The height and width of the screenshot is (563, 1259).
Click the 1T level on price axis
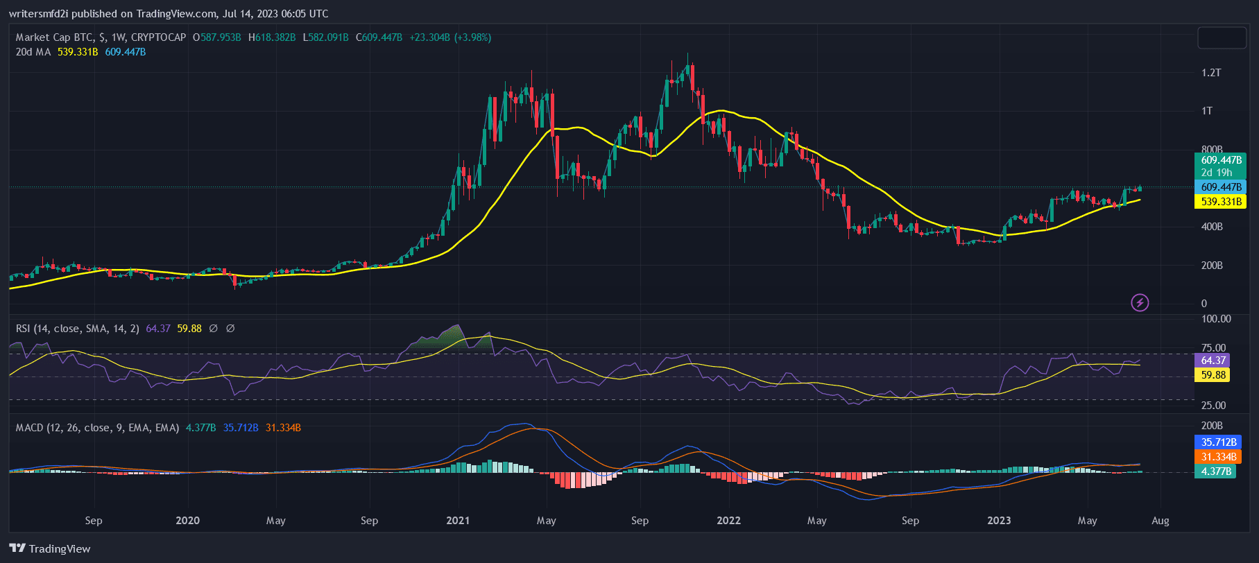[1207, 111]
